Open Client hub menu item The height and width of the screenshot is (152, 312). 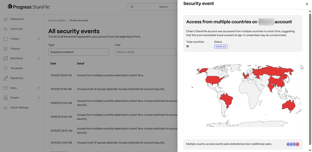pyautogui.click(x=16, y=29)
